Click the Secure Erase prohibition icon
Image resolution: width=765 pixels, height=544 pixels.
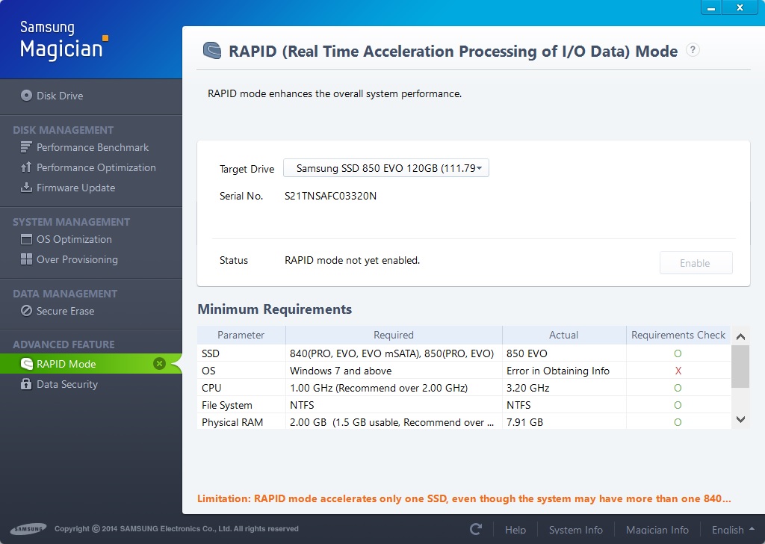point(26,311)
